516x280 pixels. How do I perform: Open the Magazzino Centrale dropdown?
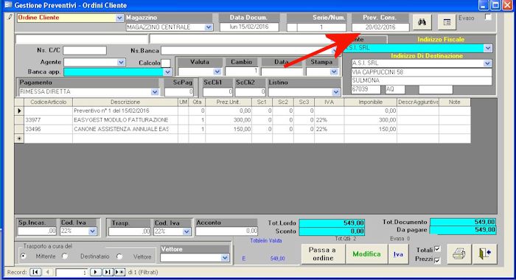(209, 27)
